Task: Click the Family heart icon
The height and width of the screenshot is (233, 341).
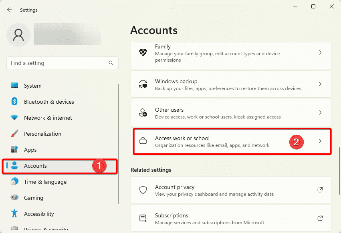Action: (x=143, y=52)
